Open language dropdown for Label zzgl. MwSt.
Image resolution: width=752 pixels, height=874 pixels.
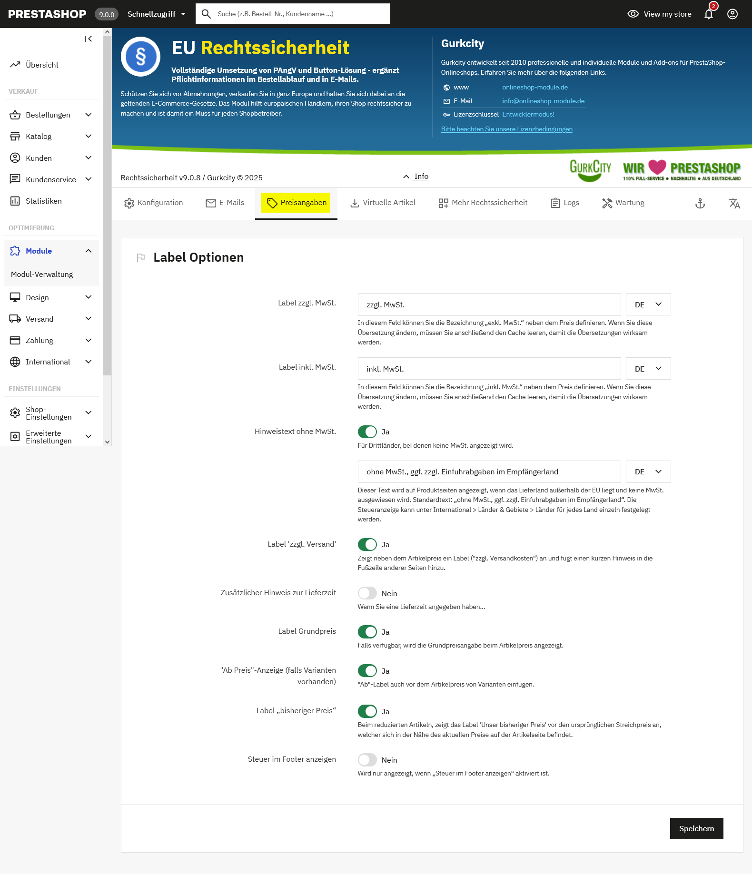point(648,304)
